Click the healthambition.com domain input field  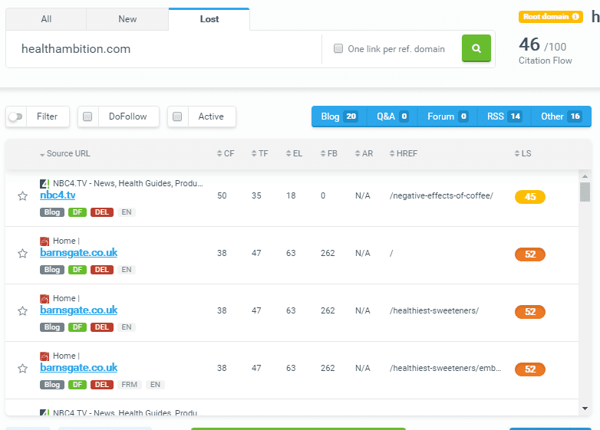(x=163, y=49)
